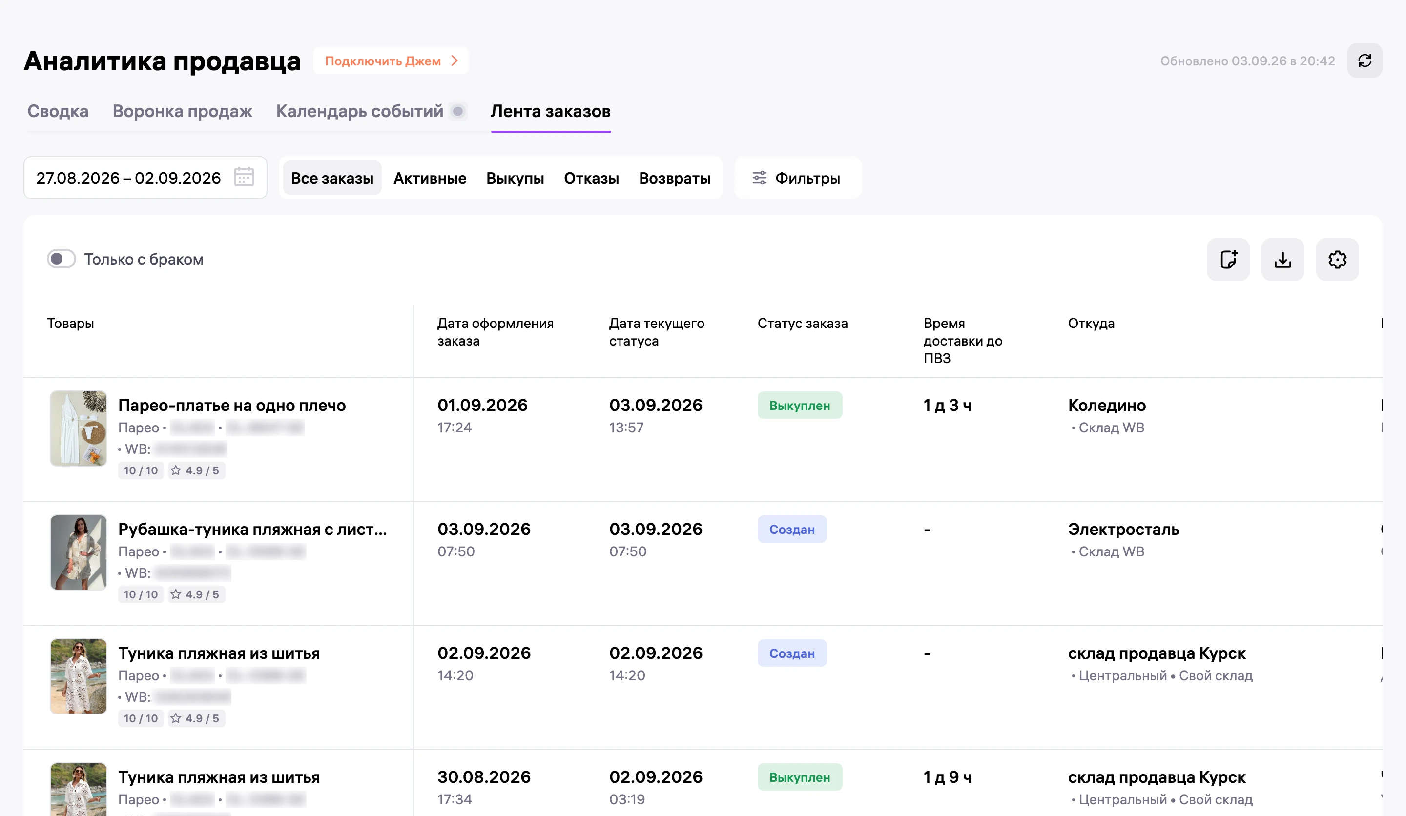Open the 'Календарь событий' tab

360,111
